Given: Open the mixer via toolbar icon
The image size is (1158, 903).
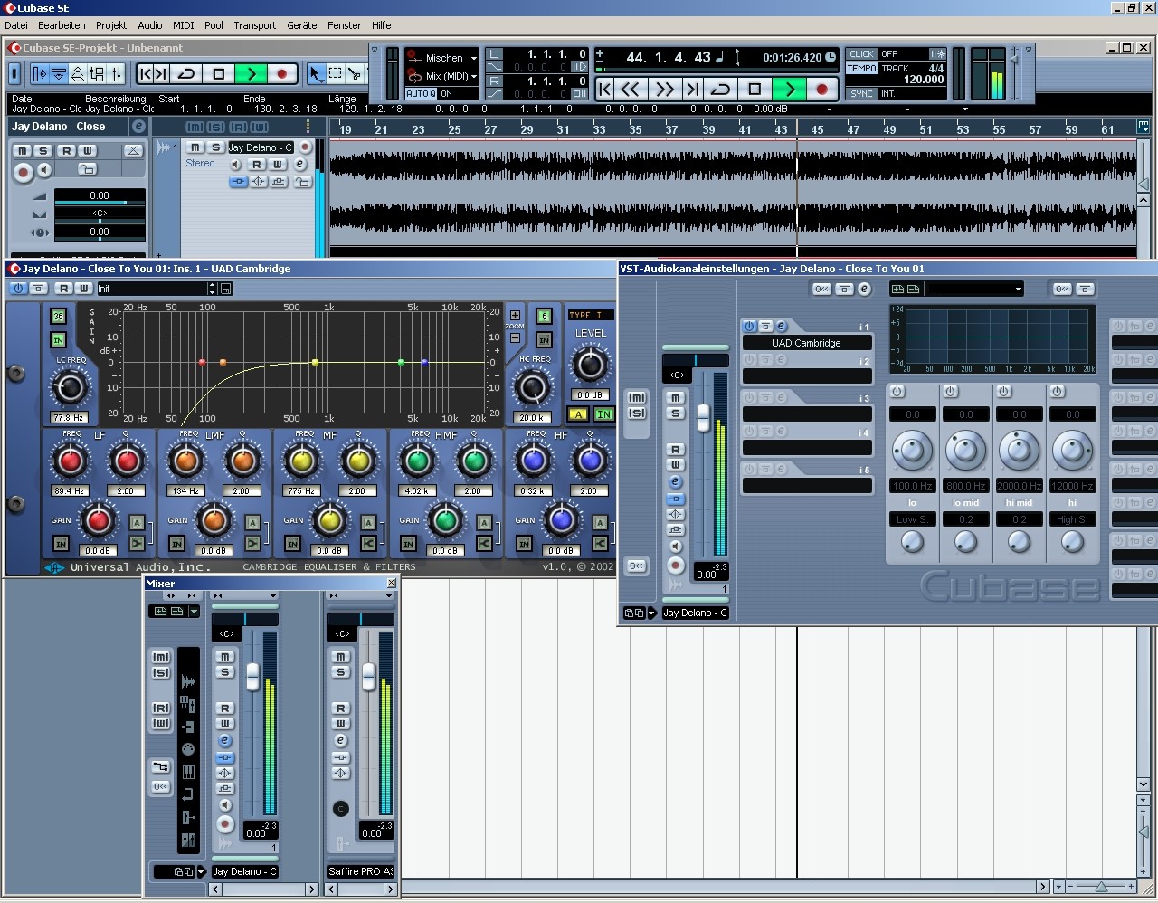Looking at the screenshot, I should coord(117,73).
